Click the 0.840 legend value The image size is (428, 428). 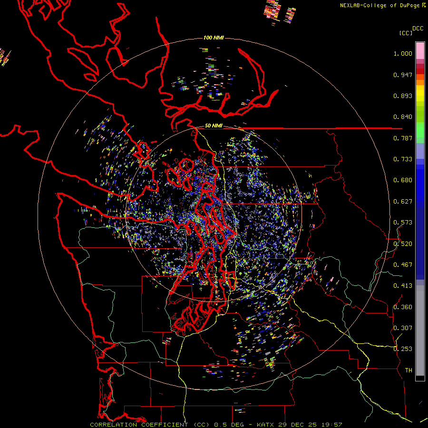[403, 117]
